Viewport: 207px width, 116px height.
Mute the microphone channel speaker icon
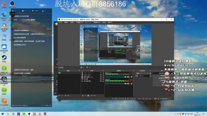point(128,77)
